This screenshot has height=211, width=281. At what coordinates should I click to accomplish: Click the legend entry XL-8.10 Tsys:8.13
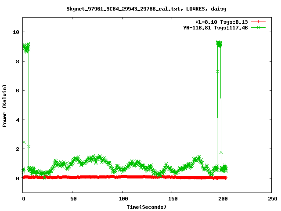(221, 22)
